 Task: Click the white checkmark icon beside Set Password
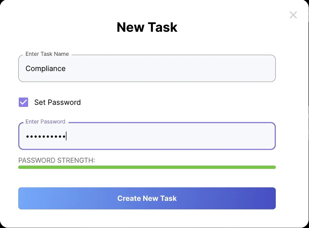point(23,102)
